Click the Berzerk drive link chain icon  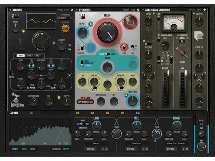point(54,43)
